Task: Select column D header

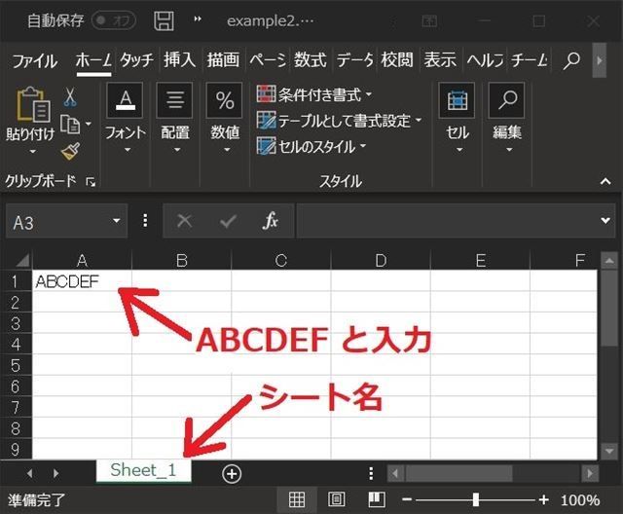Action: point(381,261)
